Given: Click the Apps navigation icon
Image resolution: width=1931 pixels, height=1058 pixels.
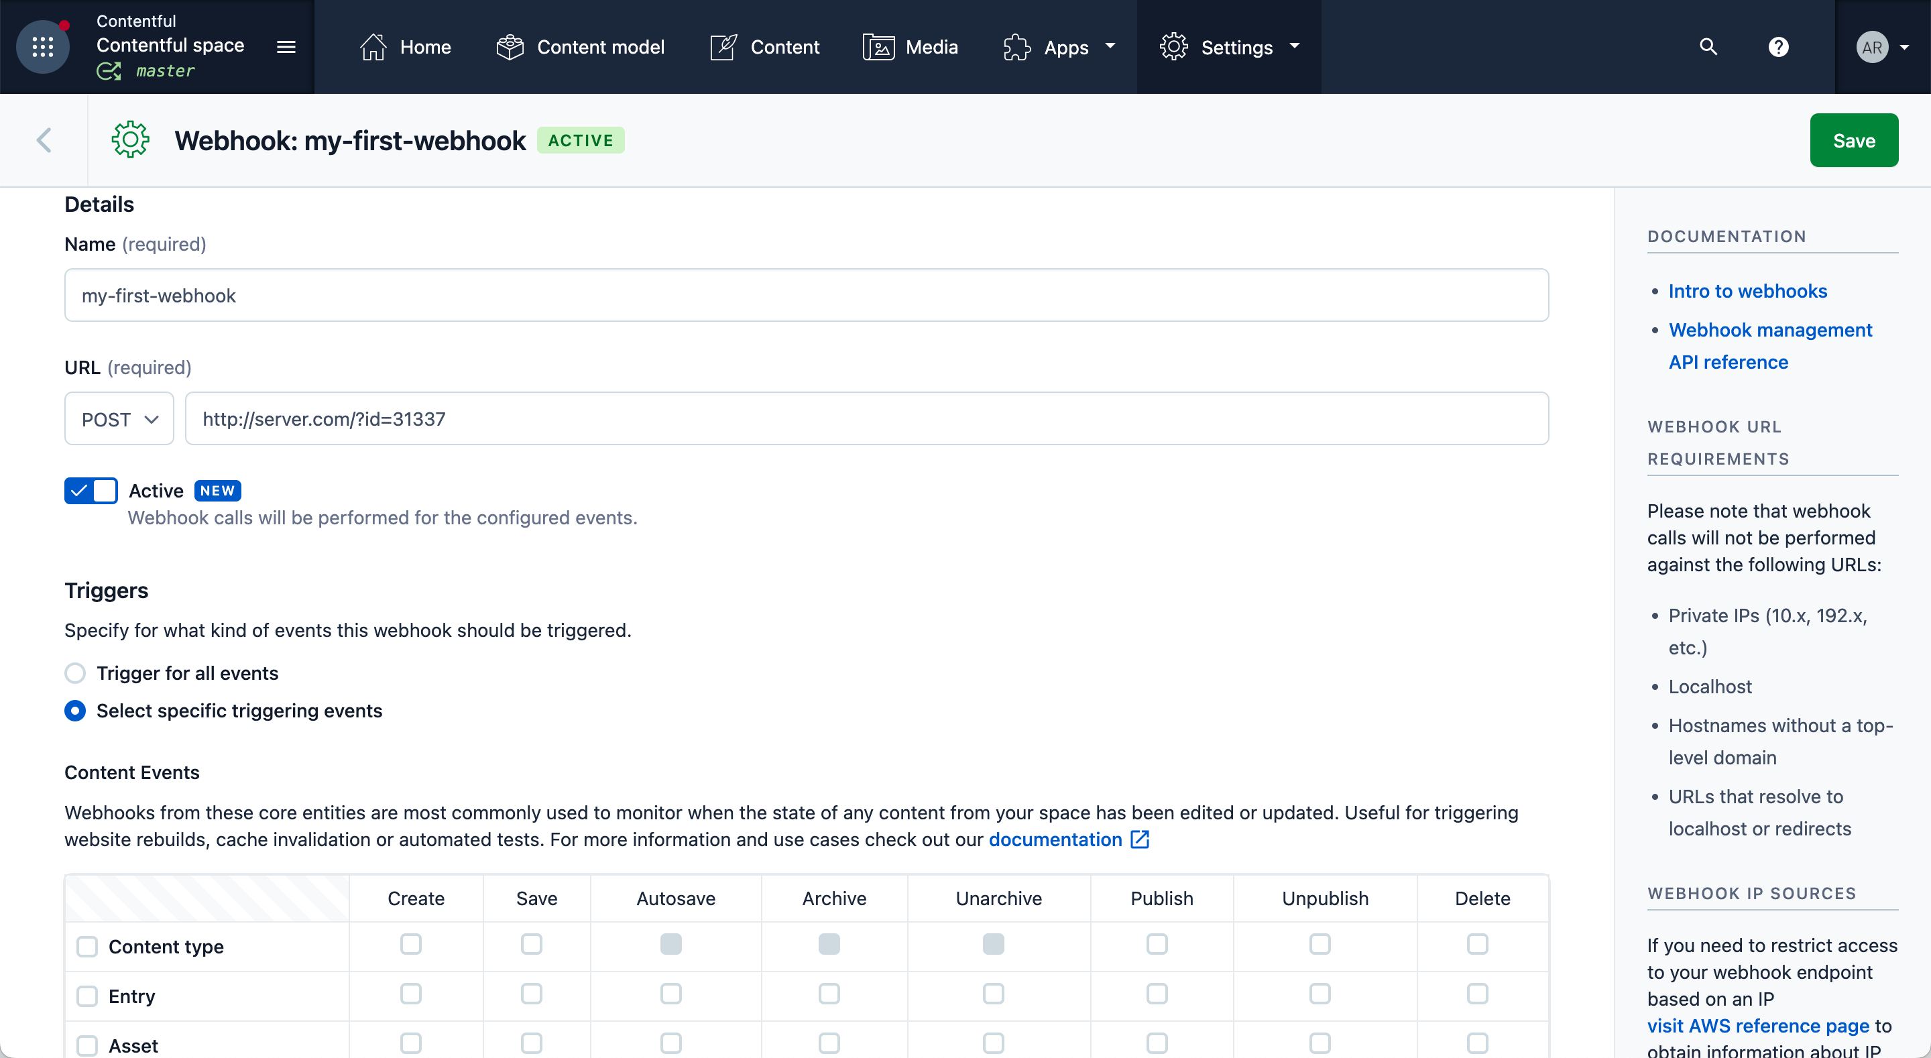Looking at the screenshot, I should click(1016, 47).
